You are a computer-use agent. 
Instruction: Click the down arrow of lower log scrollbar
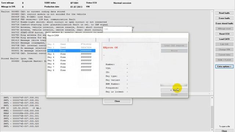click(212, 130)
